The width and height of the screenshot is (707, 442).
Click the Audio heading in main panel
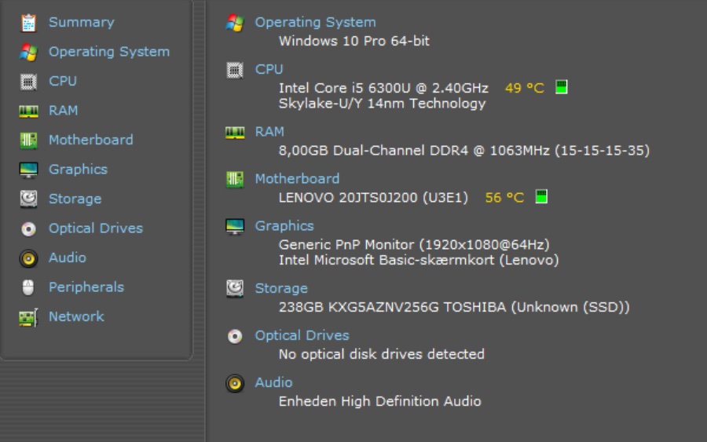coord(273,382)
